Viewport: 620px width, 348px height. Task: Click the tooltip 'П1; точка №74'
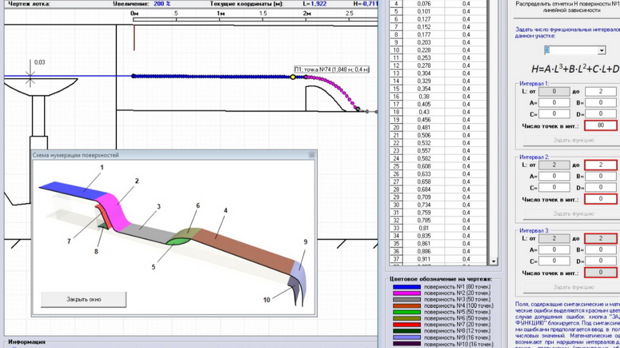[x=332, y=70]
